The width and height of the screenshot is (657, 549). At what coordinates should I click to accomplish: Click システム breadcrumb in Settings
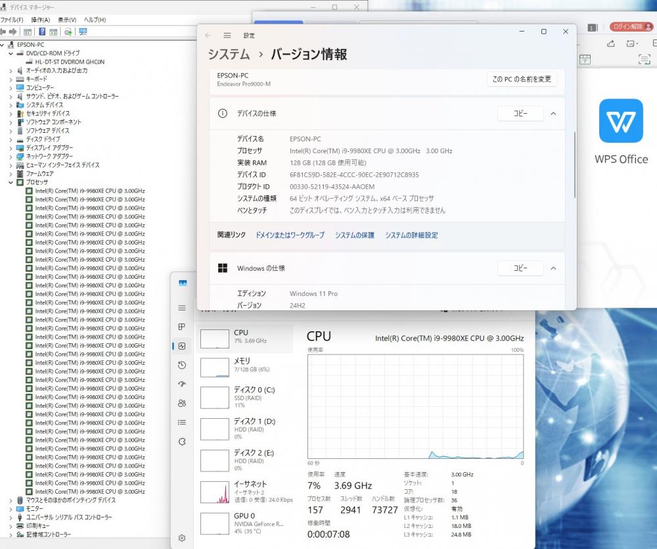[x=229, y=55]
